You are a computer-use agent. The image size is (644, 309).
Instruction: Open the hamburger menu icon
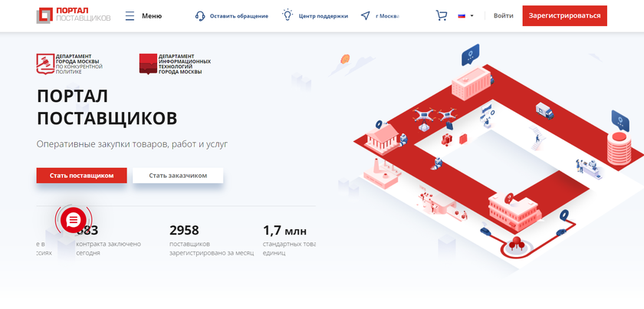click(x=129, y=15)
